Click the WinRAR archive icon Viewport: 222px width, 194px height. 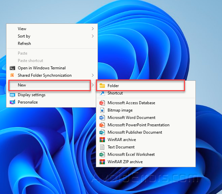point(102,140)
